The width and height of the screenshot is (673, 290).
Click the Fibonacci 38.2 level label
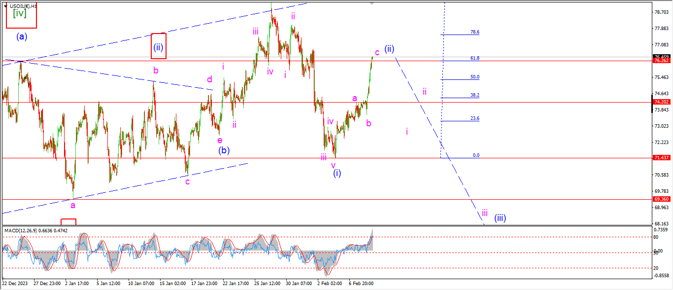[x=474, y=95]
